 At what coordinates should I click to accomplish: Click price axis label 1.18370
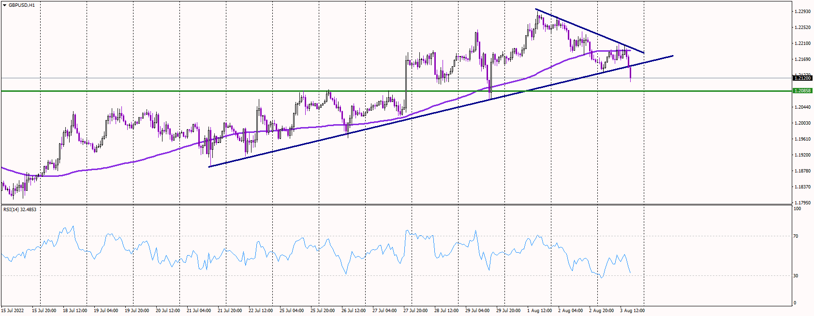(802, 187)
